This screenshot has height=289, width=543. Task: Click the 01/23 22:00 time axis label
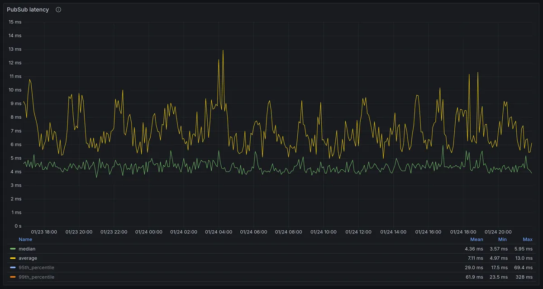[114, 232]
